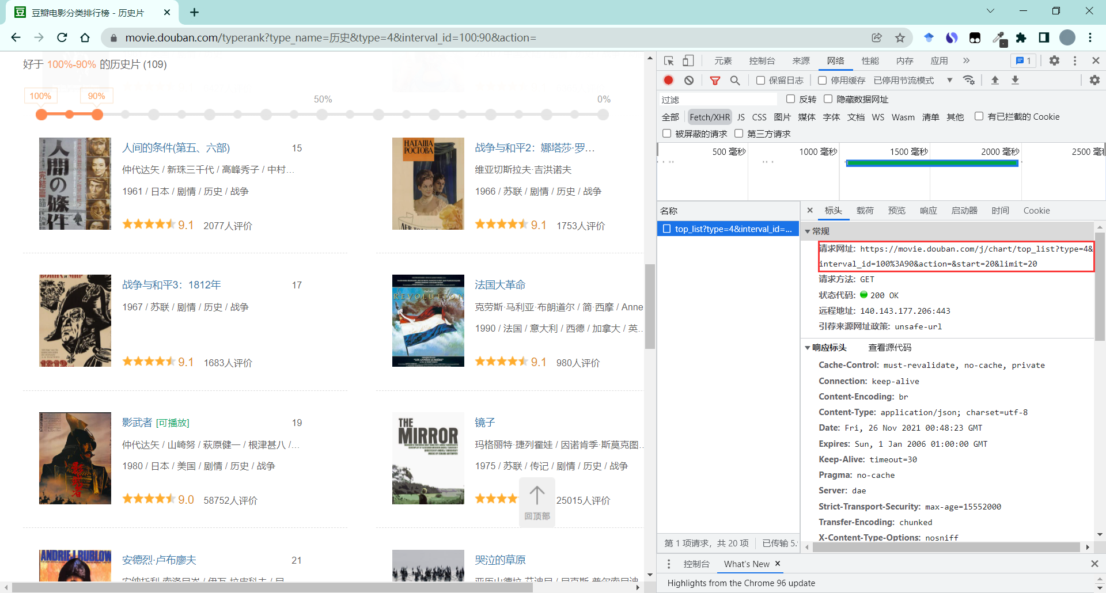1106x593 pixels.
Task: Switch to the Sources tab
Action: pyautogui.click(x=801, y=61)
